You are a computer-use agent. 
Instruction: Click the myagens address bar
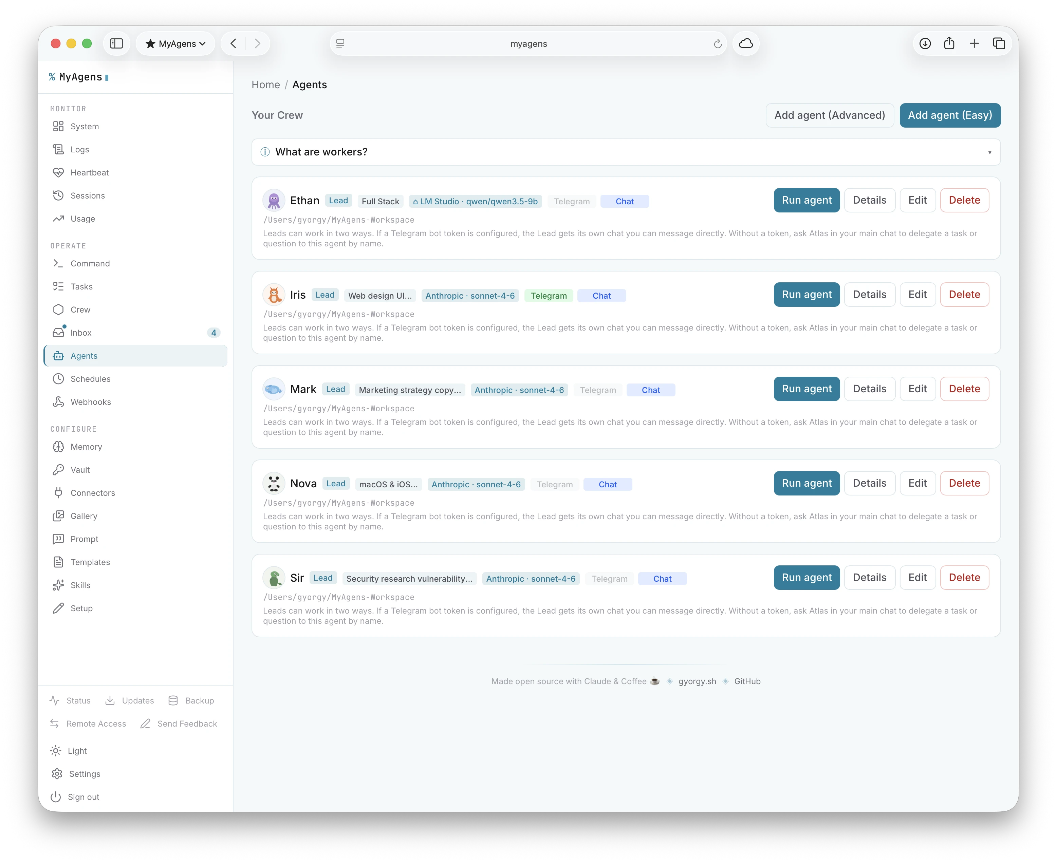pos(528,44)
